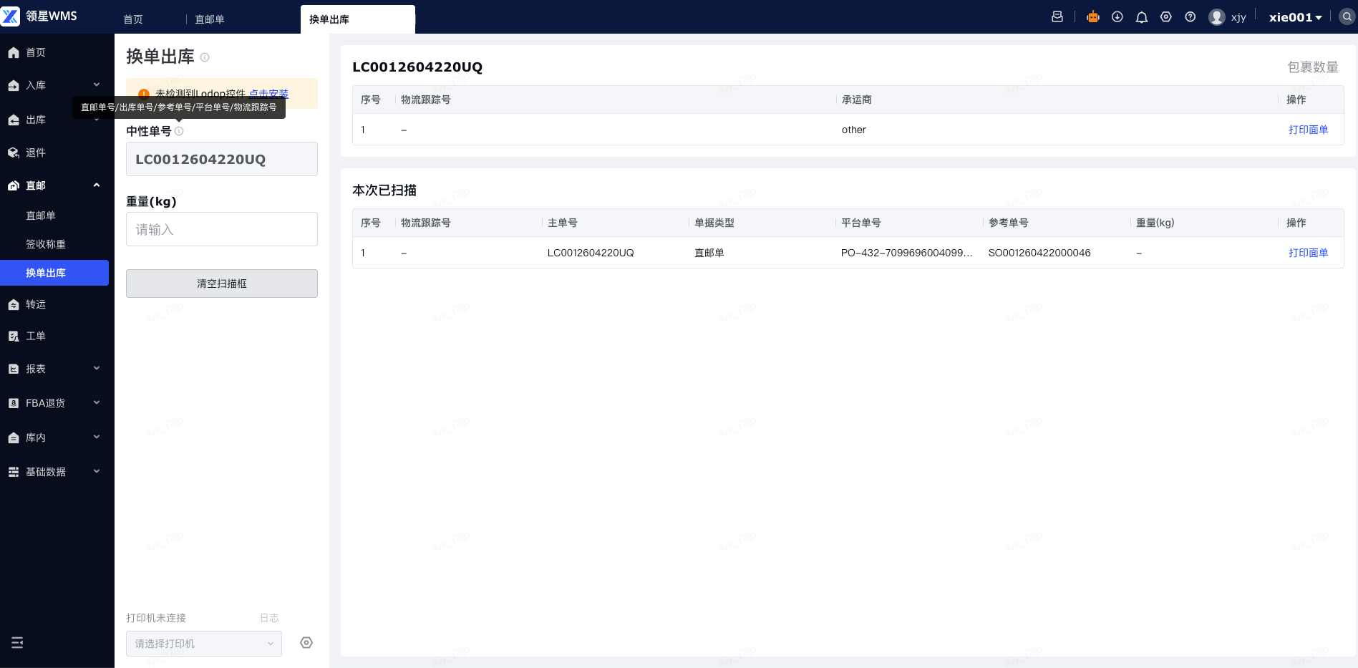Open the 请选择打印机 dropdown

tap(204, 644)
